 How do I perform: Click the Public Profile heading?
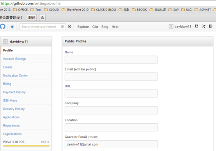[75, 41]
